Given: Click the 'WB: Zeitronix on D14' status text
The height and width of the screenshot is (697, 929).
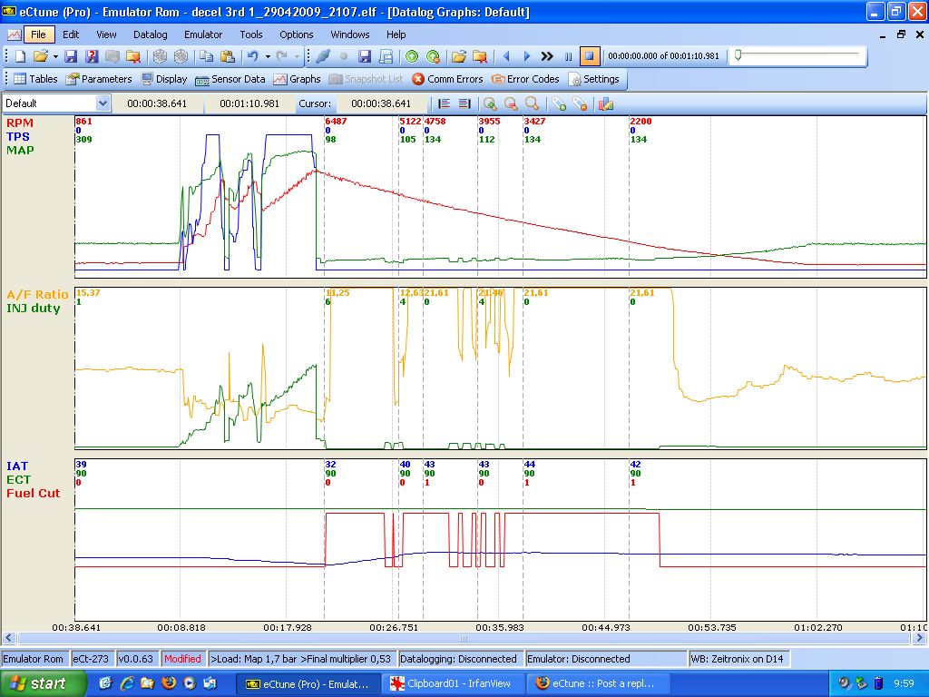Looking at the screenshot, I should pyautogui.click(x=737, y=659).
